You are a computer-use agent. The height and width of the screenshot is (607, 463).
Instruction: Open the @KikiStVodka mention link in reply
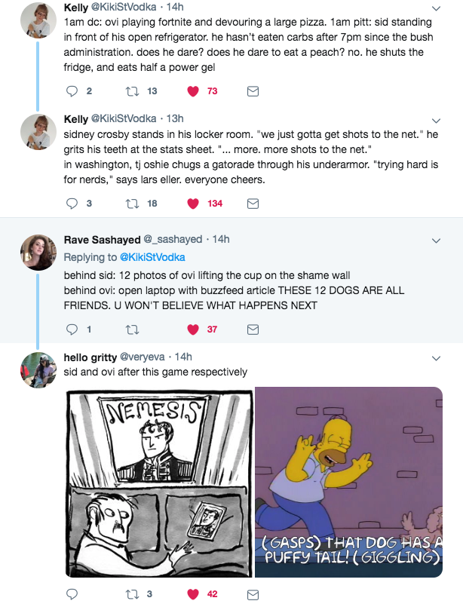click(x=152, y=257)
